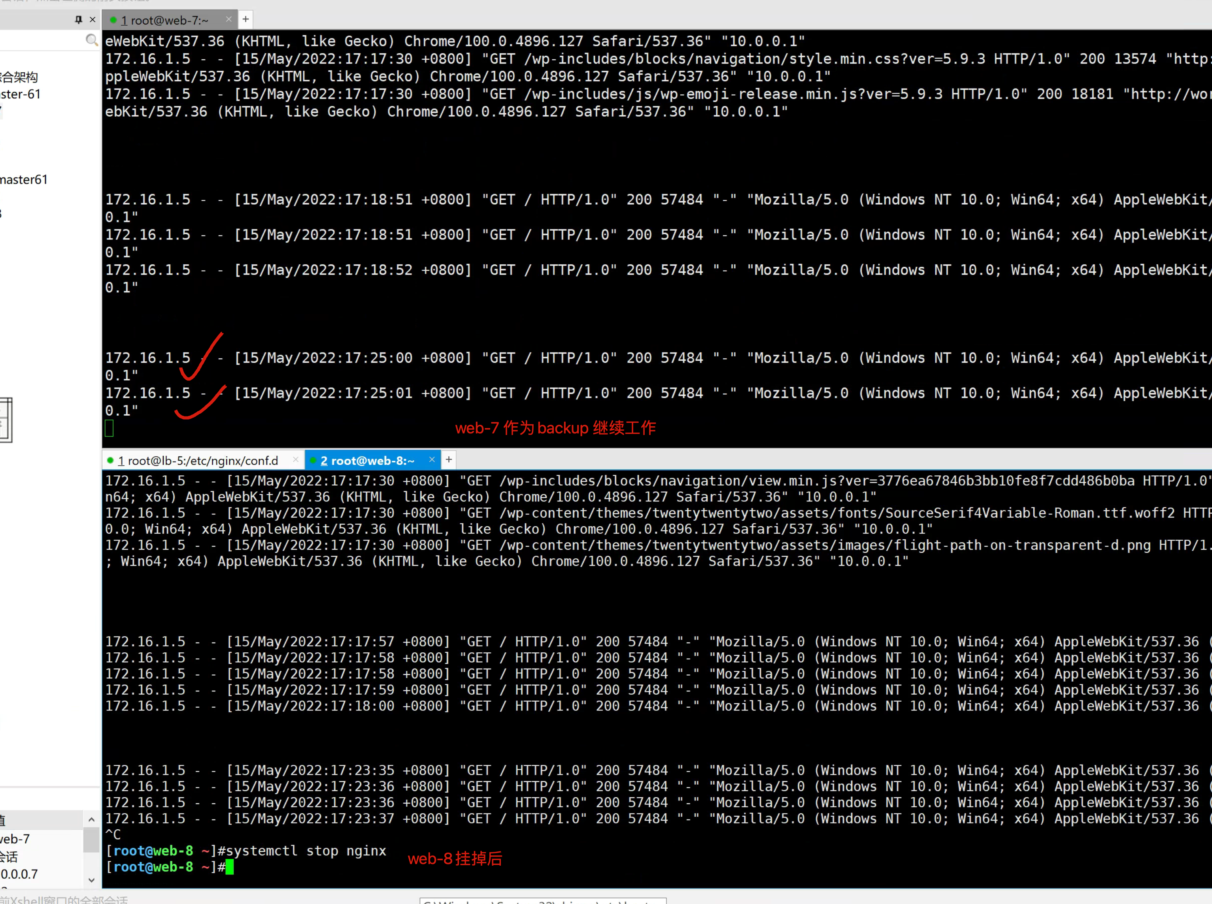Click the properties panel scrollbar thumb
1212x904 pixels.
(91, 840)
